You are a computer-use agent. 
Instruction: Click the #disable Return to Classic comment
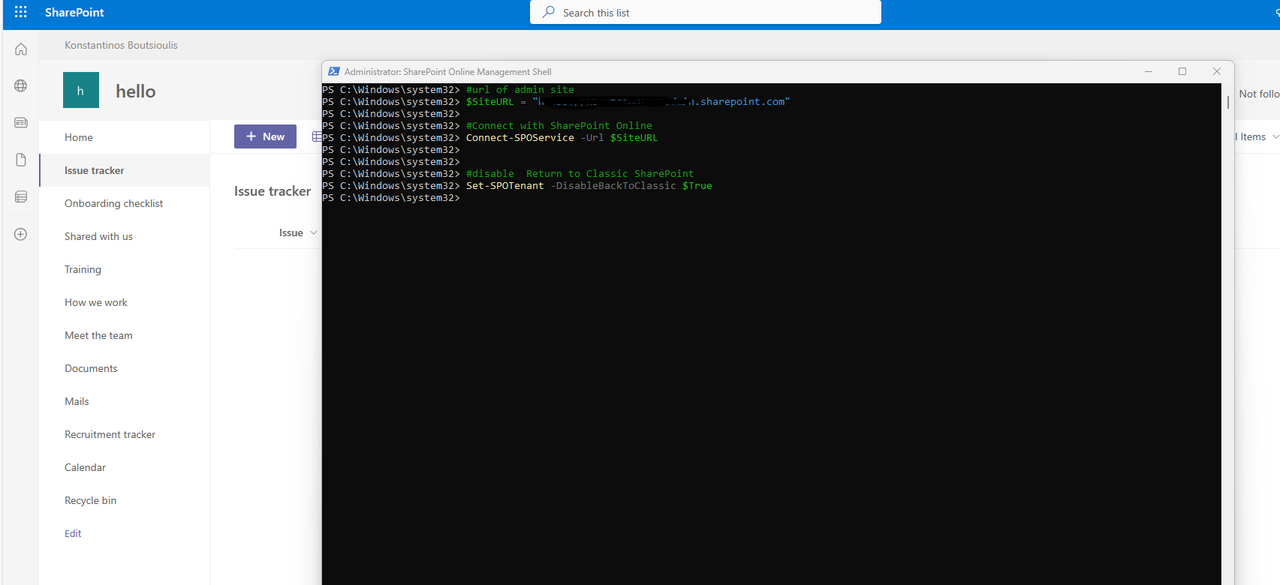(580, 173)
